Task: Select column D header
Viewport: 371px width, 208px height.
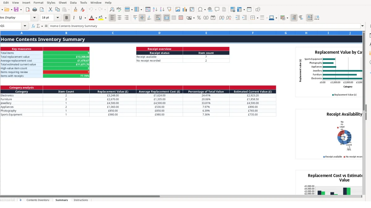Action: click(x=160, y=33)
